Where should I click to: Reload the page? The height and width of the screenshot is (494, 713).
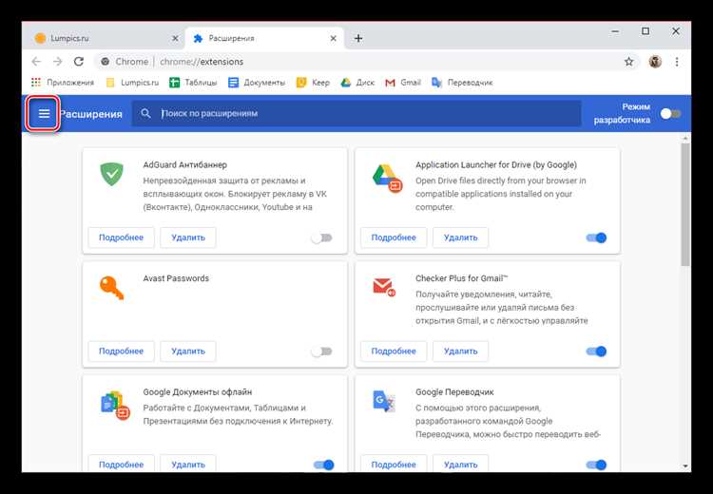click(79, 62)
